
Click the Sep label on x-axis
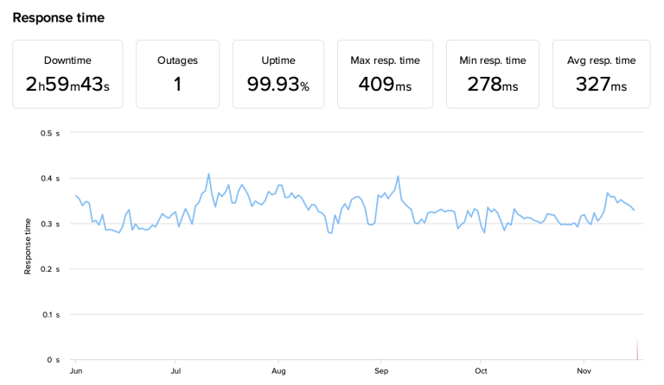[381, 371]
